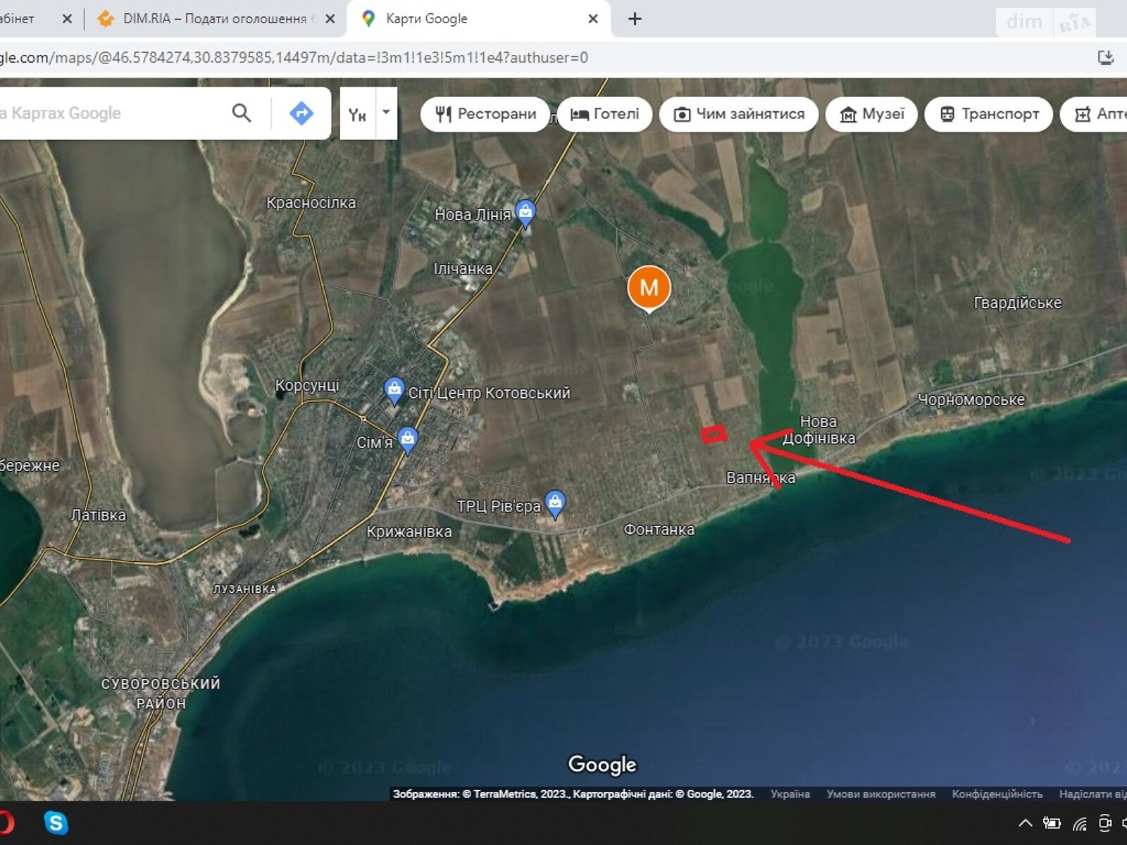Click the Україна footer link
The image size is (1127, 845).
click(790, 794)
